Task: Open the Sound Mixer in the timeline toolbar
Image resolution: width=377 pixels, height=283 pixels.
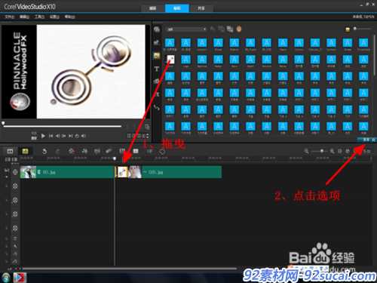Action: [85, 151]
